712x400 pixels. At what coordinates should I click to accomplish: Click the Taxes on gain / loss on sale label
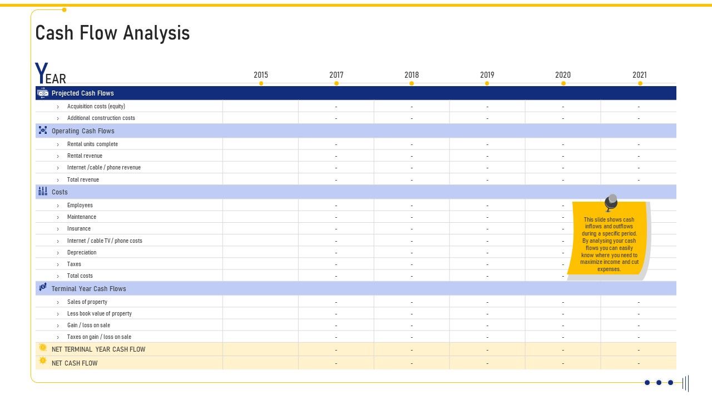coord(99,337)
